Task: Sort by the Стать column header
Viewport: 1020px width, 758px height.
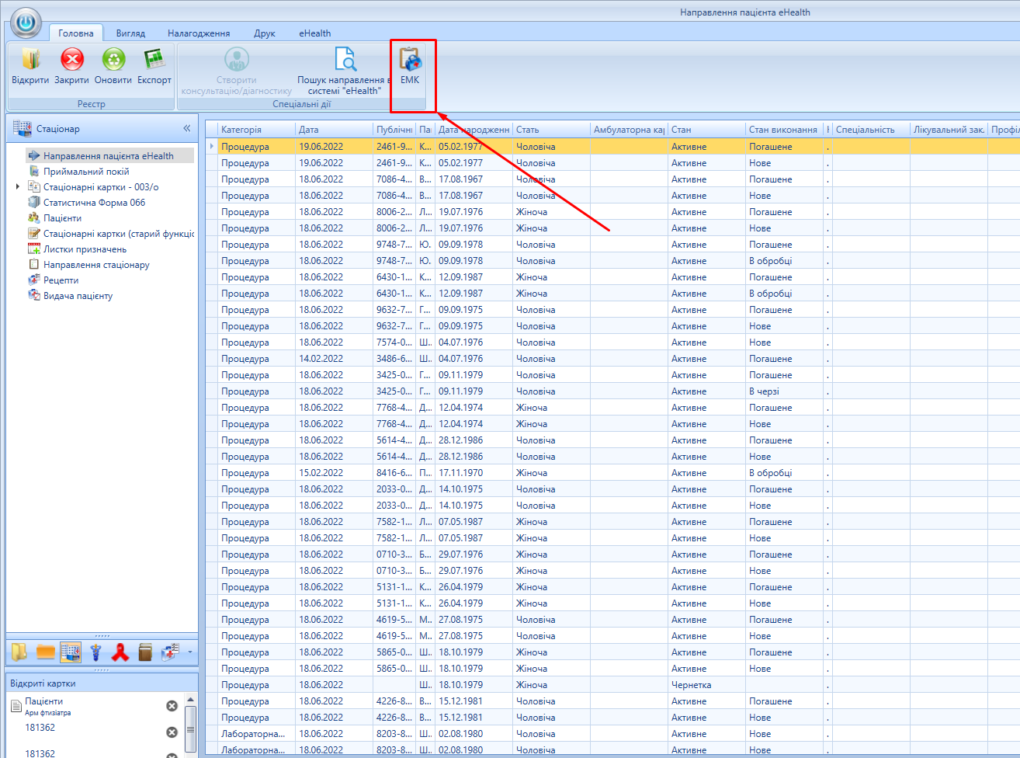Action: (551, 130)
